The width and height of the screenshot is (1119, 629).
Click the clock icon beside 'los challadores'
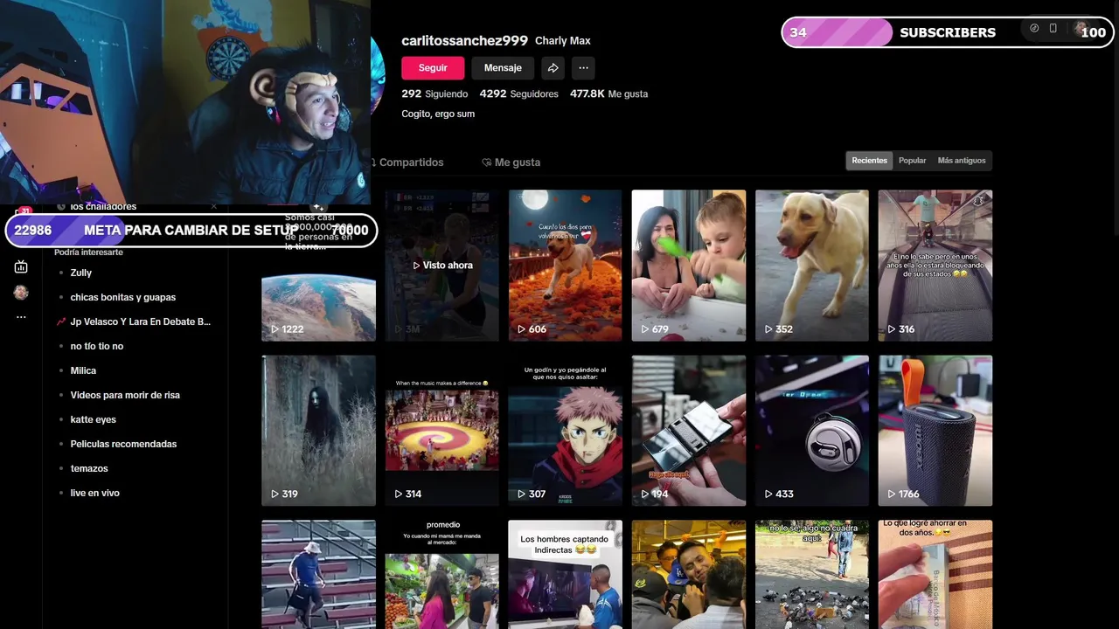61,207
